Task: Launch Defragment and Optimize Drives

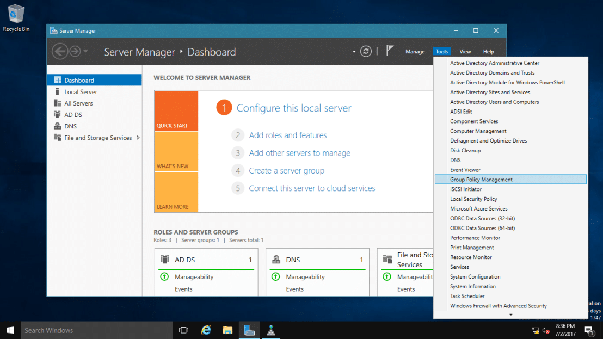Action: (x=510, y=141)
